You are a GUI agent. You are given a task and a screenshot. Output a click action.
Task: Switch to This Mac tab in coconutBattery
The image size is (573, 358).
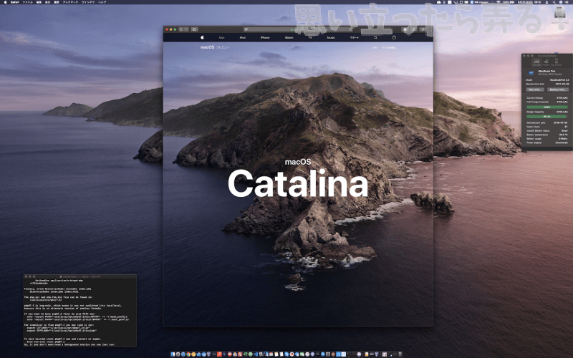(536, 62)
